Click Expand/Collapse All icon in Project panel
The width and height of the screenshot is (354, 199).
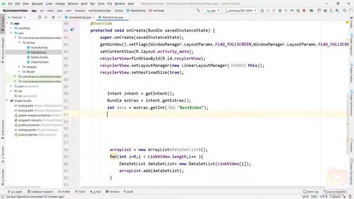(46, 17)
